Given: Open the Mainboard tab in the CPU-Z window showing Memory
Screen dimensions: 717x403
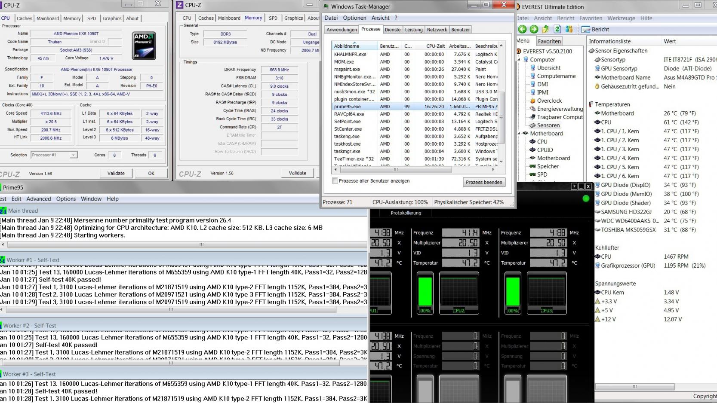Looking at the screenshot, I should [229, 18].
